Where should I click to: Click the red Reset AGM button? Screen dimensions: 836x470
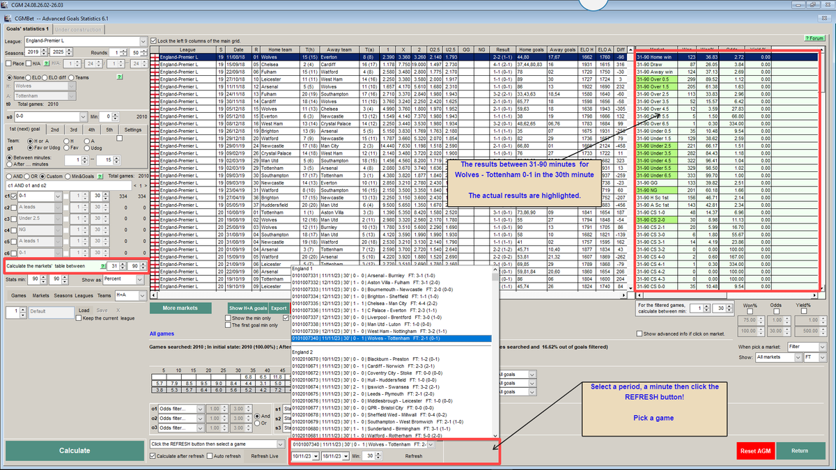[x=754, y=451]
